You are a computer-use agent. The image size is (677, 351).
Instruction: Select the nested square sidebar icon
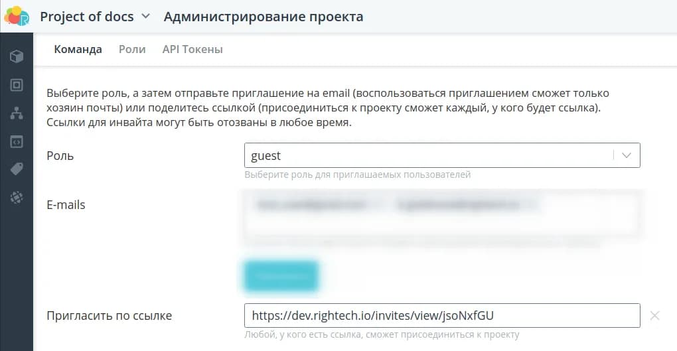tap(17, 85)
